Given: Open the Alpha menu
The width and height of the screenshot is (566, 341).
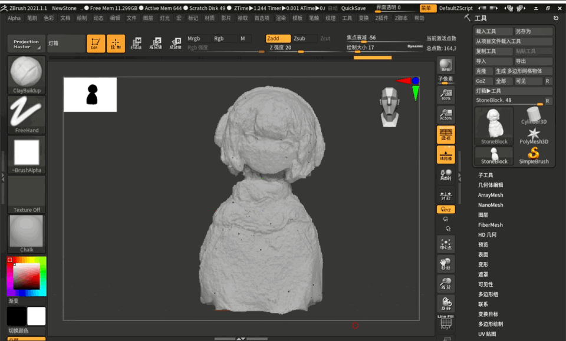Looking at the screenshot, I should (14, 18).
